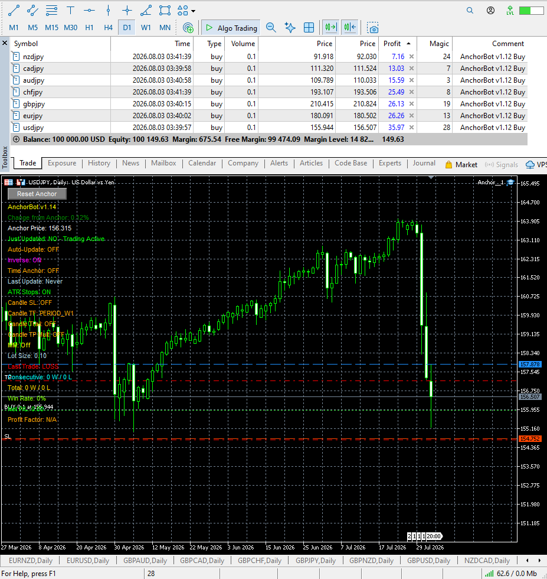Switch chart to MN timeframe

(x=165, y=28)
